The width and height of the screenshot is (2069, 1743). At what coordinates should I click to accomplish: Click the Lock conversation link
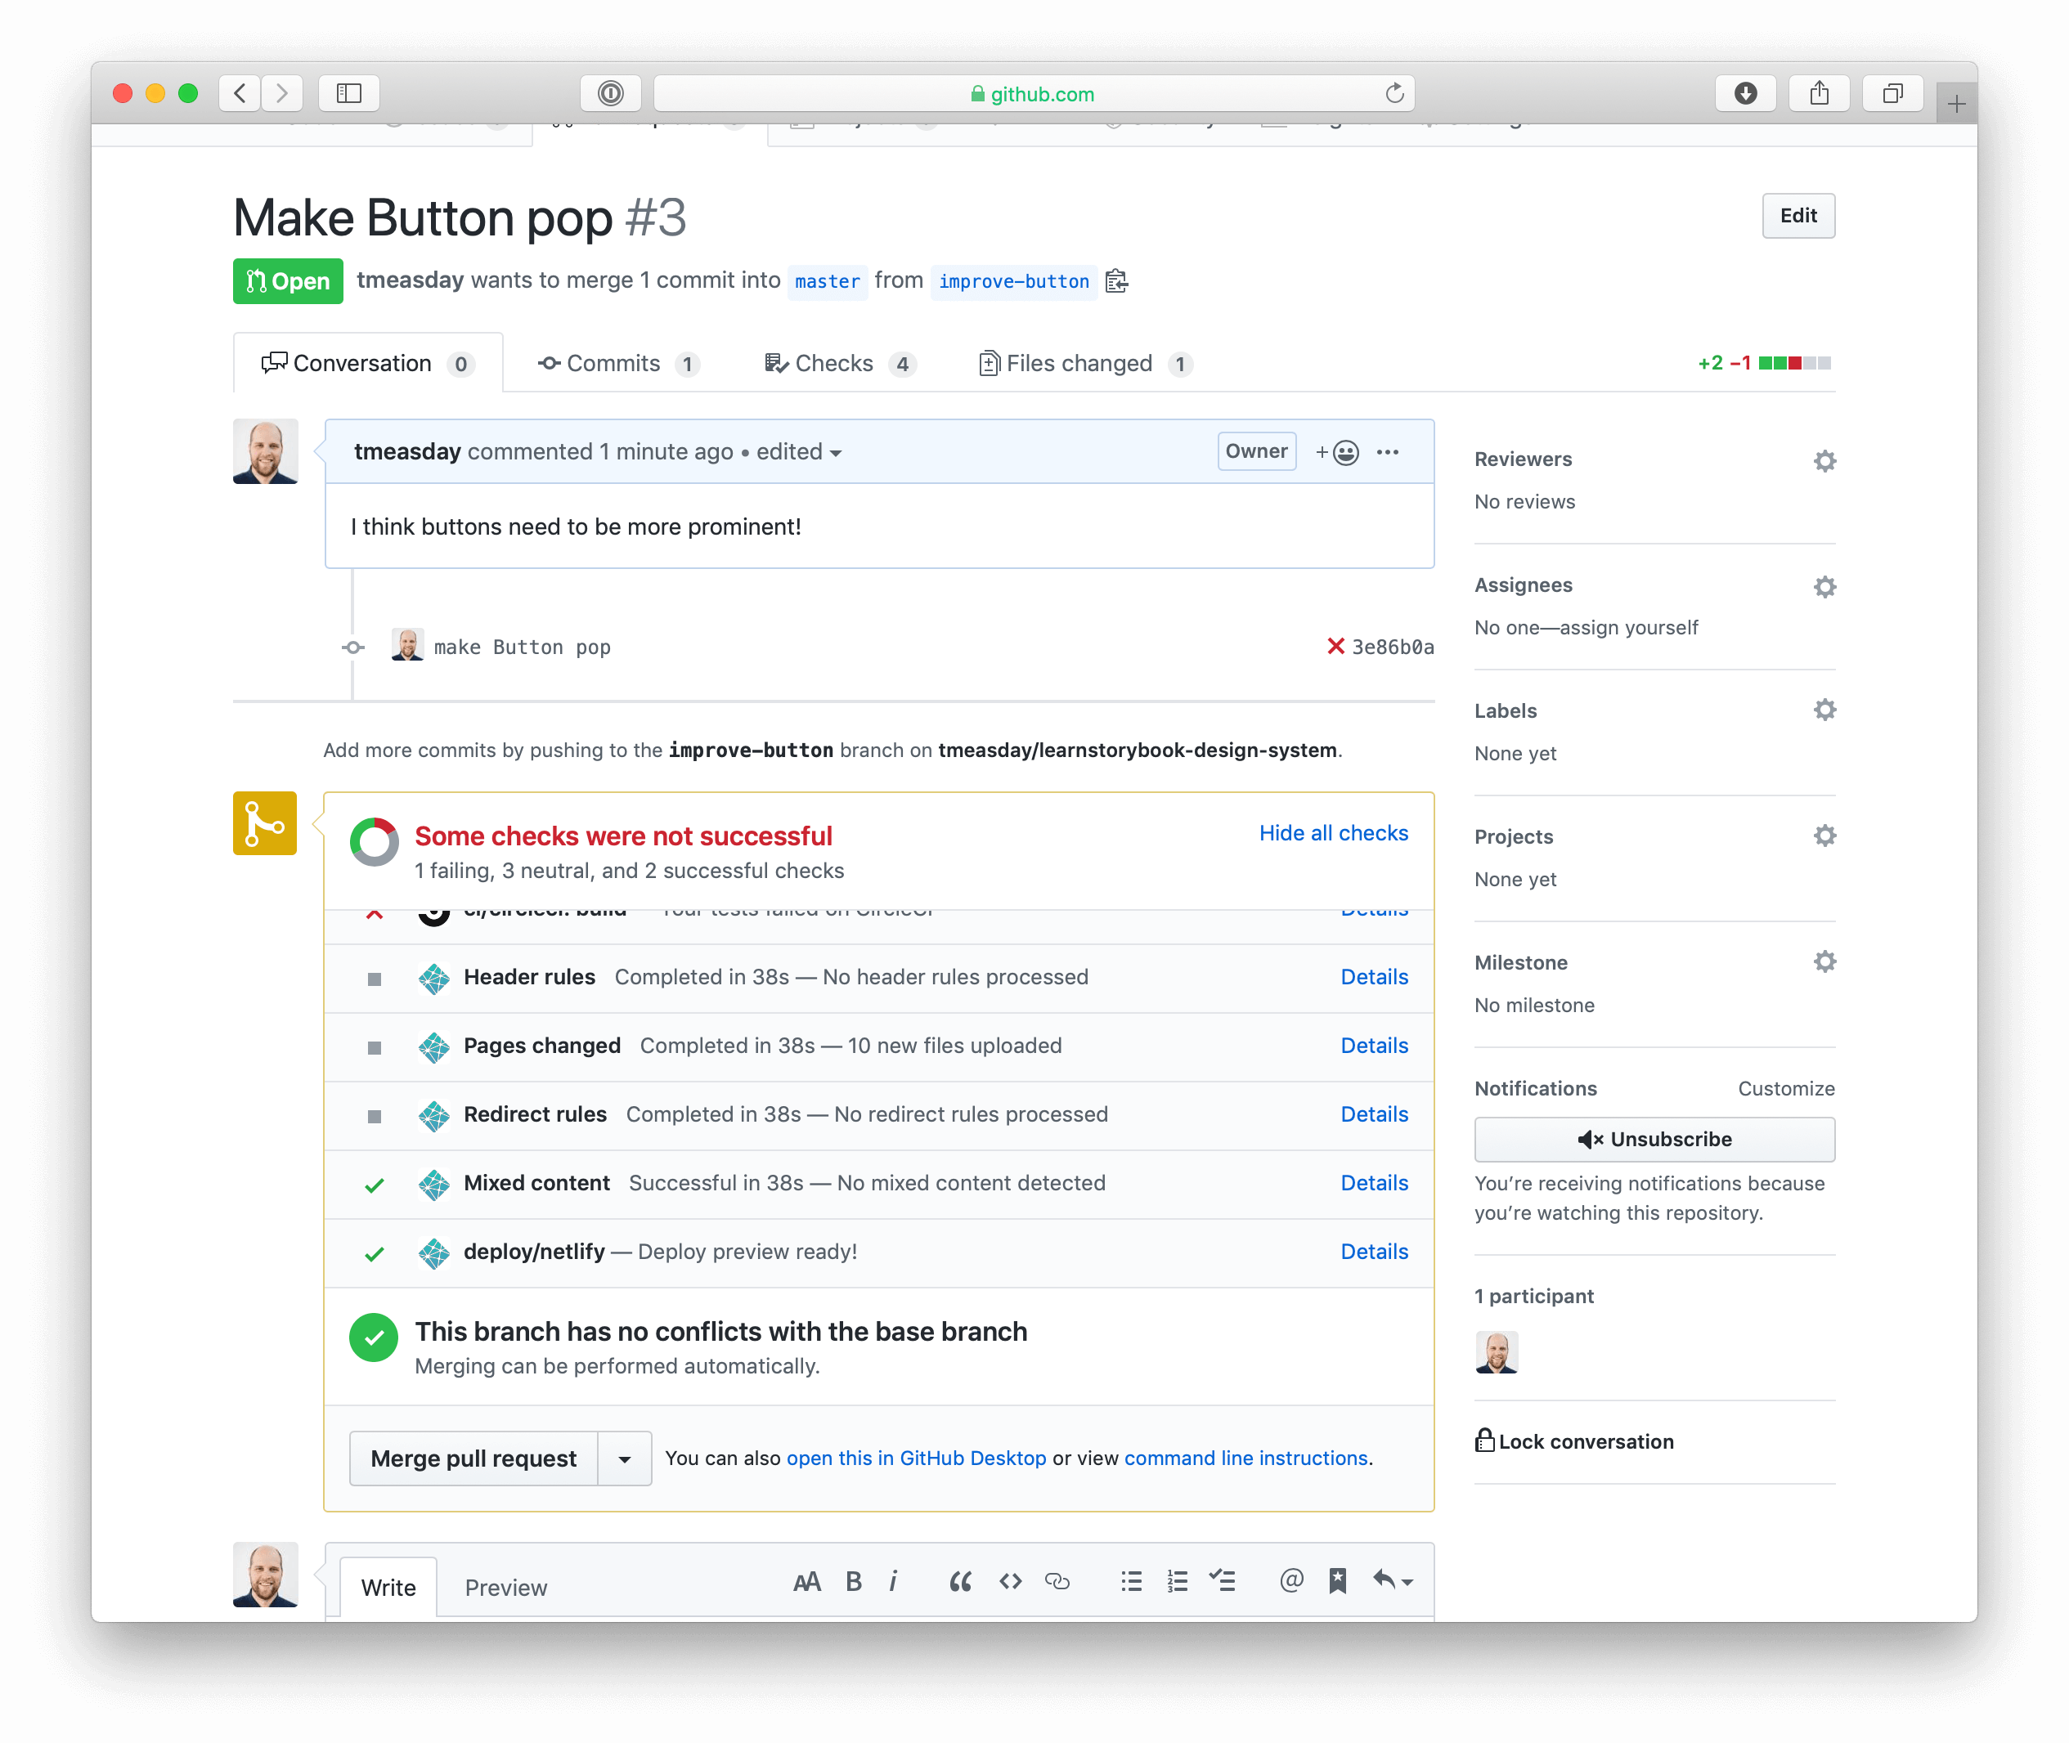tap(1576, 1441)
